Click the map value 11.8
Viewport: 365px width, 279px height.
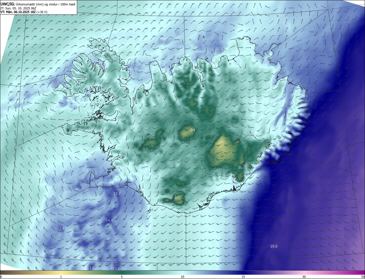(x=161, y=42)
